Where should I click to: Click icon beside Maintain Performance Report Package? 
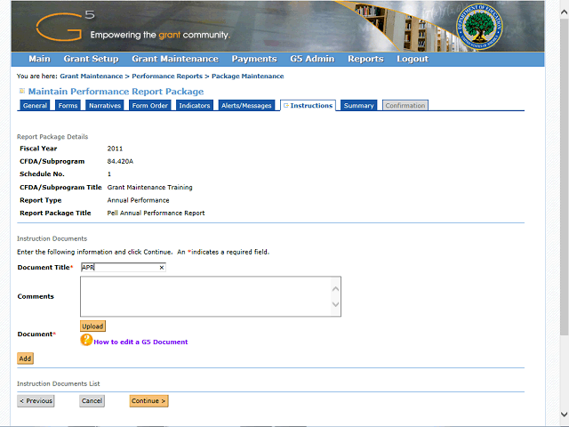21,91
